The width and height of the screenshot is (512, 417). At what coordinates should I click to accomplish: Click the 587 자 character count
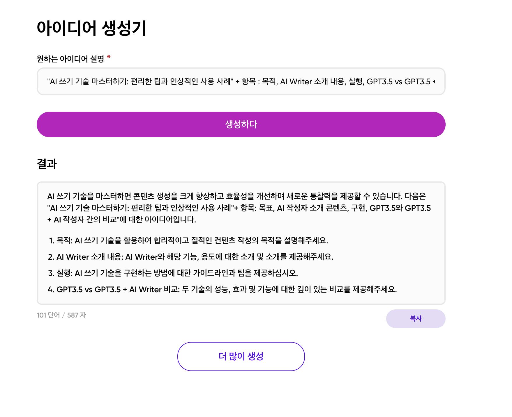pos(77,315)
